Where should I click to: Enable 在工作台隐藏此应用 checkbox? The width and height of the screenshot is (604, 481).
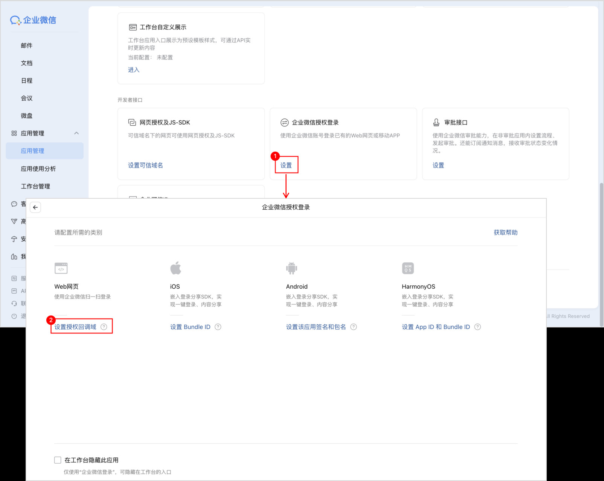point(58,460)
